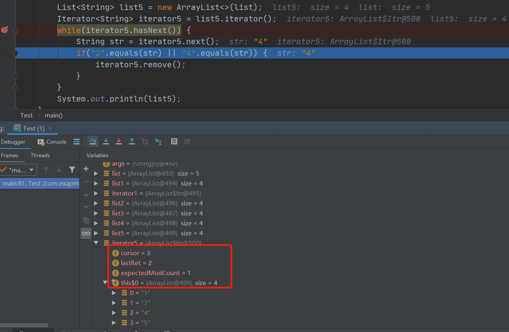This screenshot has height=332, width=509.
Task: Click the previous frame up arrow
Action: coord(46,170)
